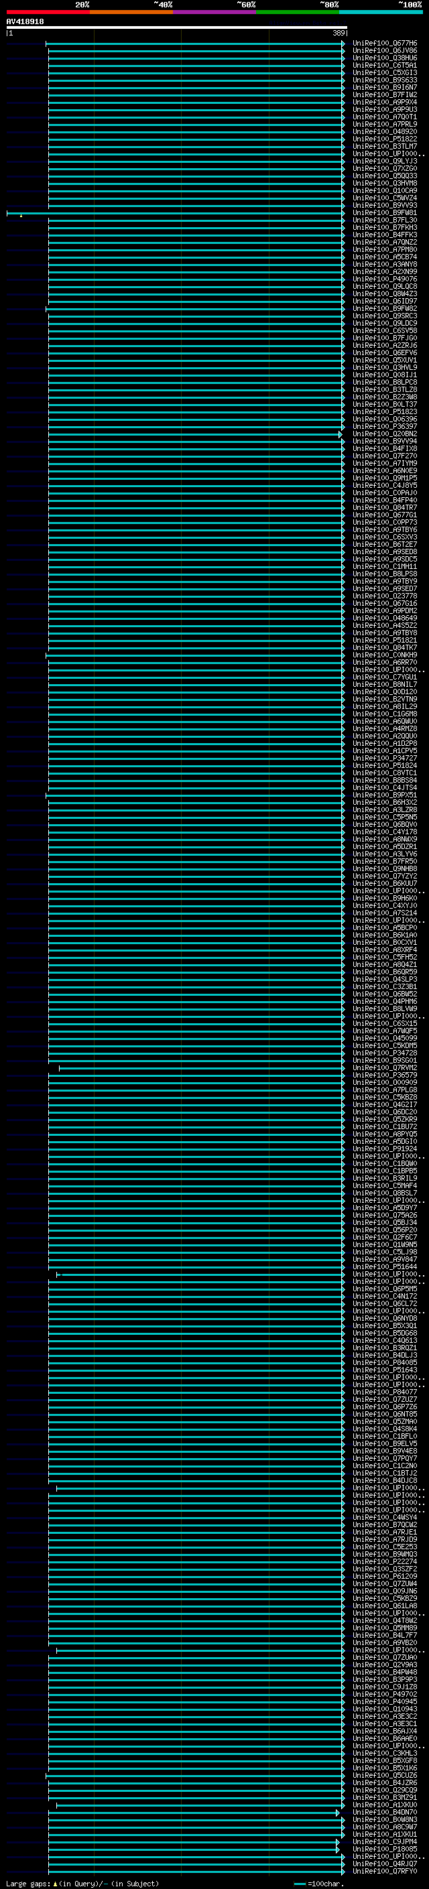This screenshot has width=429, height=1889.
Task: Select the UniRef100_C5FH52 label
Action: pos(385,957)
